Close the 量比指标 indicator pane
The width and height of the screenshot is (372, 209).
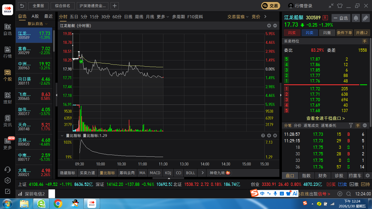point(275,136)
